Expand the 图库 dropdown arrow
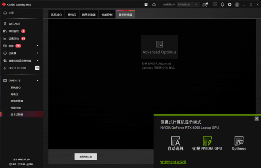 click(x=38, y=46)
